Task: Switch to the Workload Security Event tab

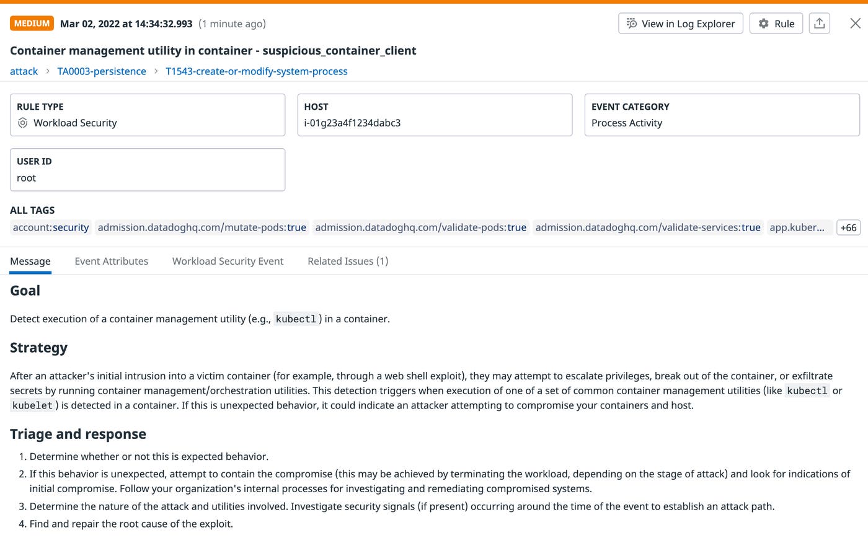Action: point(228,261)
